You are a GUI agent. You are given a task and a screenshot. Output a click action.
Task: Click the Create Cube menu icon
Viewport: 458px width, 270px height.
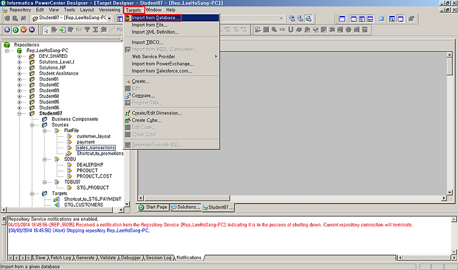coord(128,120)
